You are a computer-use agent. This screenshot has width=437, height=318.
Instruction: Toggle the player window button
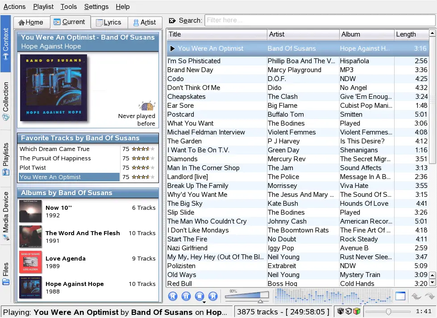(x=400, y=296)
